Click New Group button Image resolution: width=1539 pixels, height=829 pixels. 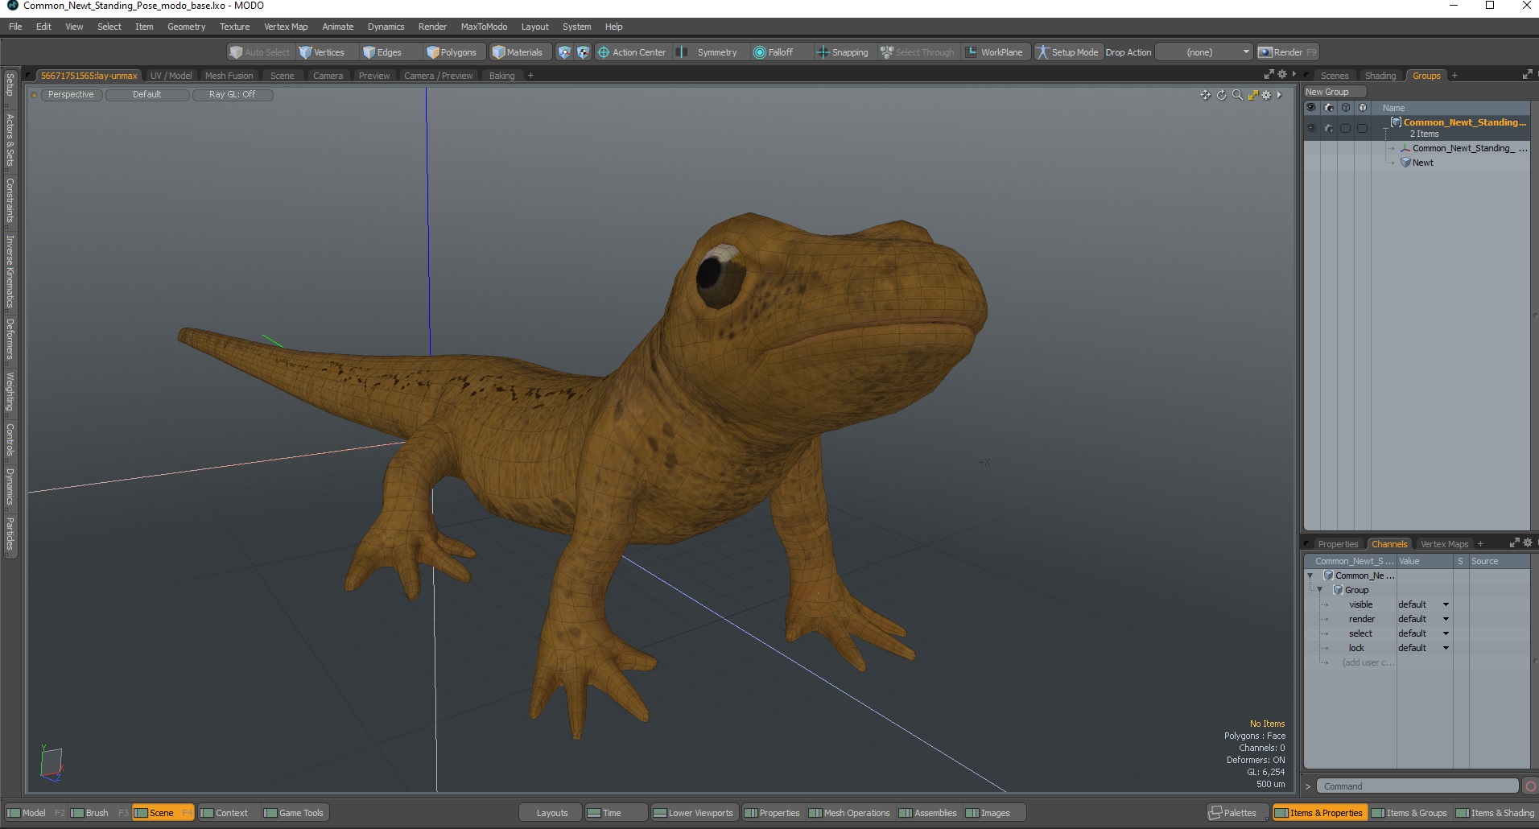click(1335, 92)
